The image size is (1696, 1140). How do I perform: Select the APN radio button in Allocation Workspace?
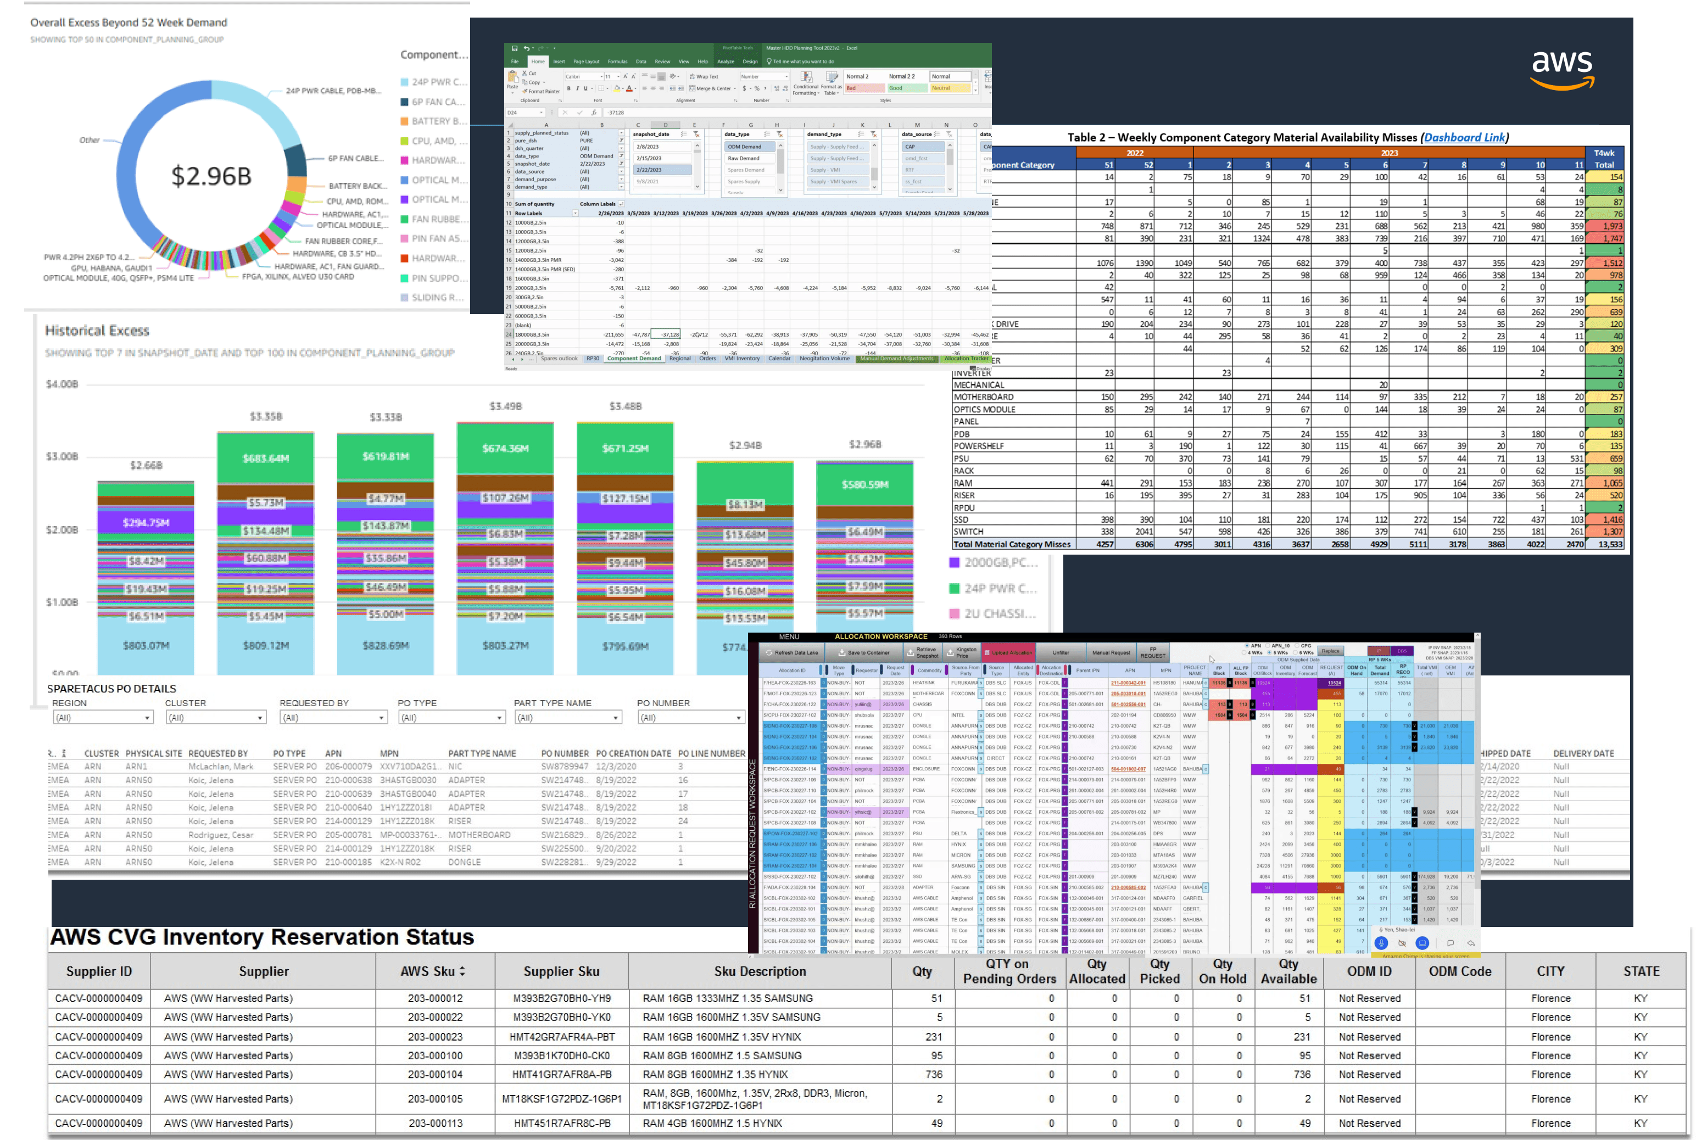tap(1247, 646)
